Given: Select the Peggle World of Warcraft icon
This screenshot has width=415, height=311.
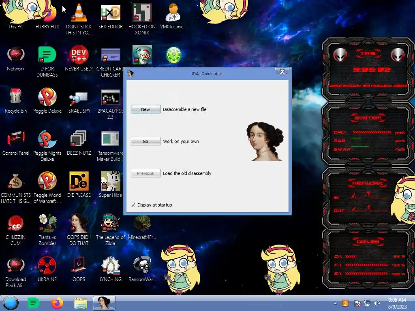Looking at the screenshot, I should pyautogui.click(x=47, y=187).
